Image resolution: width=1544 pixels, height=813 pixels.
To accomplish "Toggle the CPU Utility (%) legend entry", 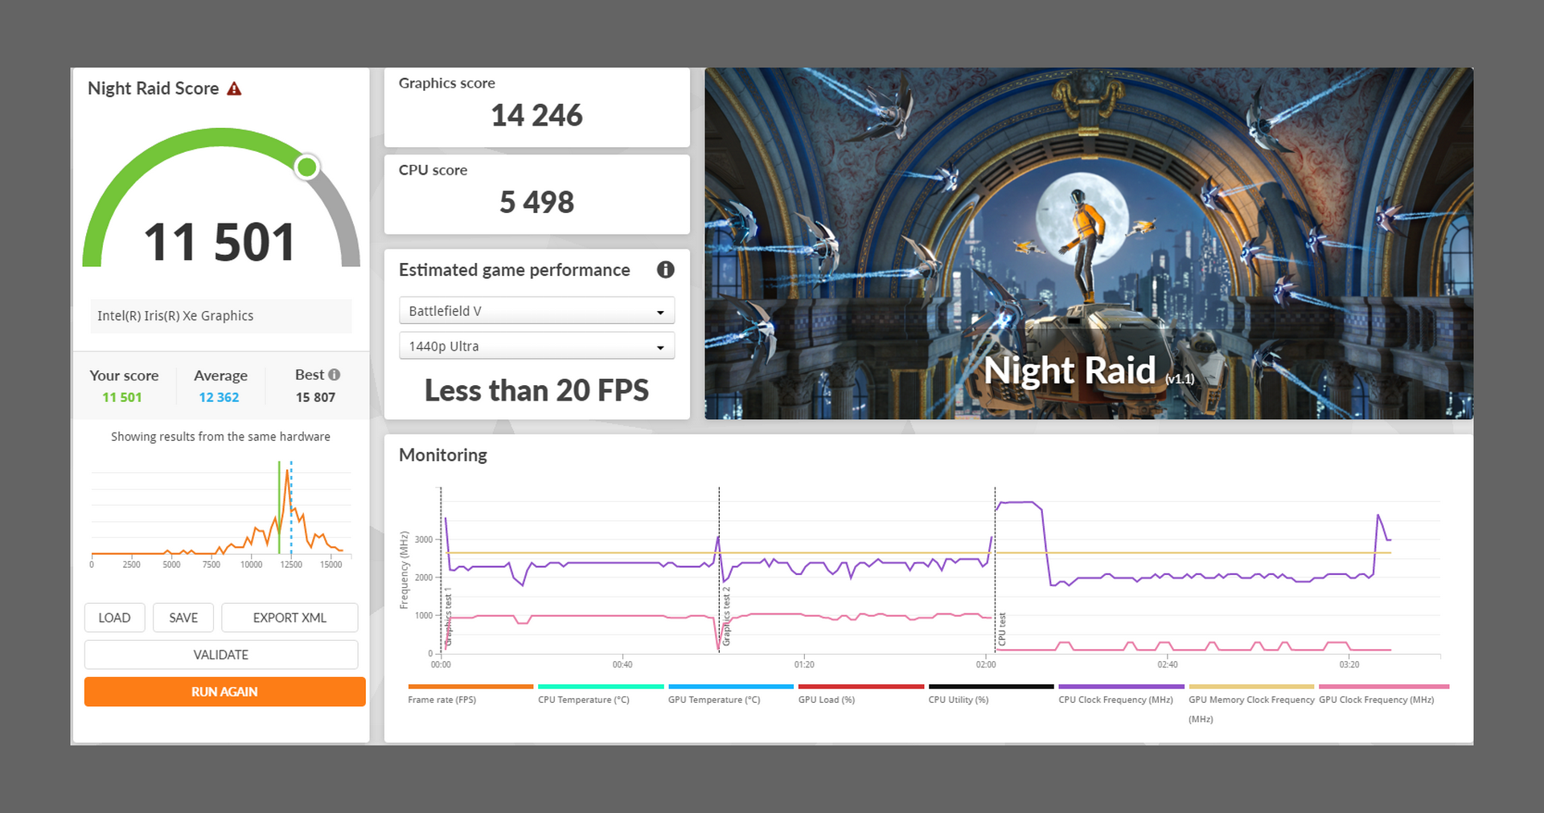I will [x=991, y=694].
